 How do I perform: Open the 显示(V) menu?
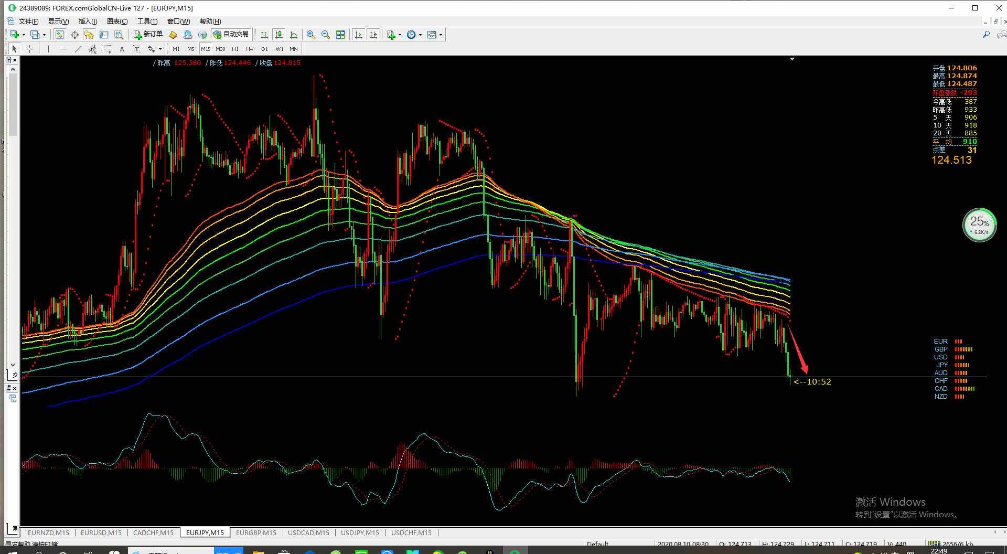point(58,22)
